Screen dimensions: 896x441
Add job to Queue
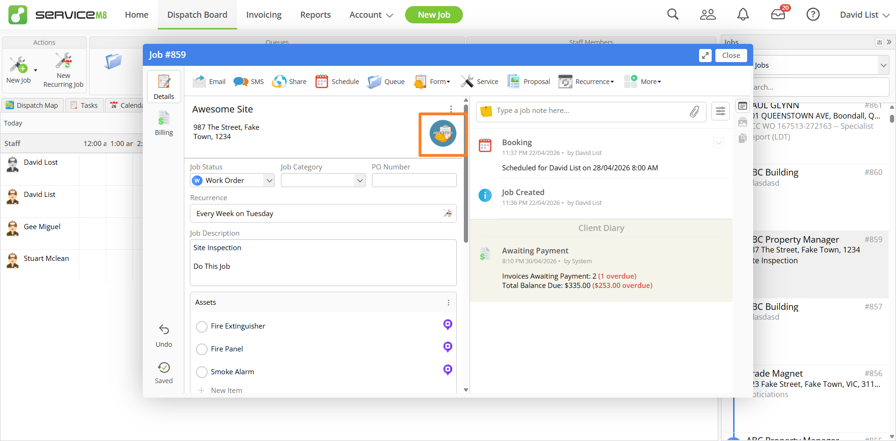386,82
